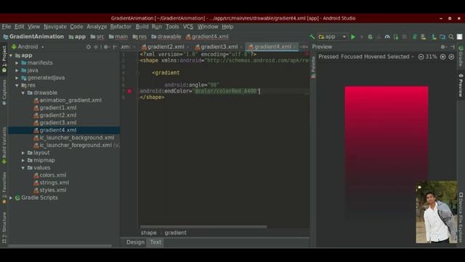Click the scroll-from-source target icon in Project panel
Screen dimensions: 465x262
click(89, 47)
